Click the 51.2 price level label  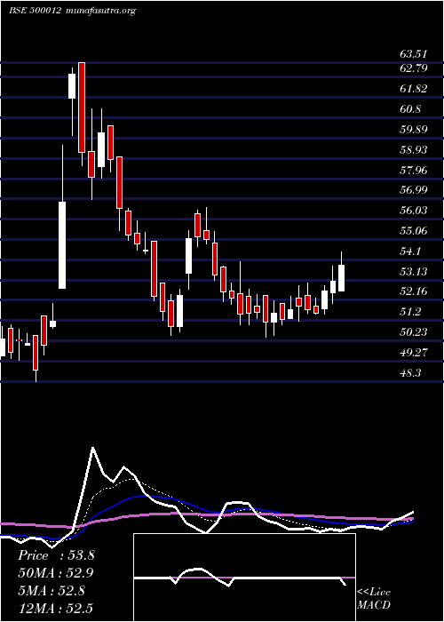(410, 312)
